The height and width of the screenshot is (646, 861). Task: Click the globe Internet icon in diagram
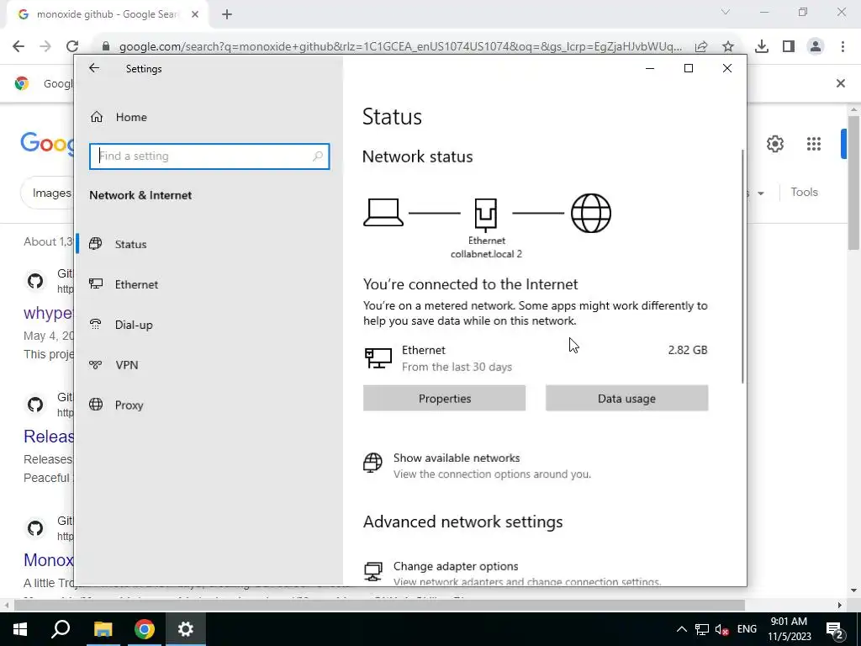click(591, 213)
